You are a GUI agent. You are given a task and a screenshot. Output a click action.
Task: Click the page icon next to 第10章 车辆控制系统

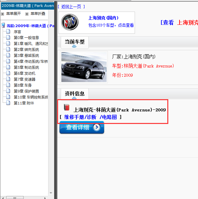coord(8,97)
